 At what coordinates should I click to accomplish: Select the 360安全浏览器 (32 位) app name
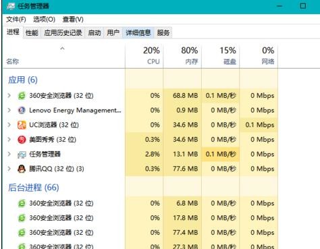[61, 96]
